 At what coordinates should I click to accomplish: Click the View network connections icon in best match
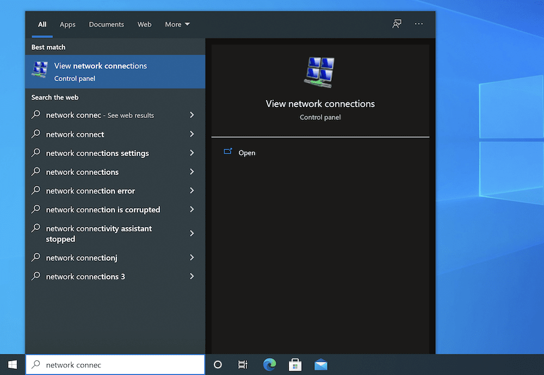[40, 70]
